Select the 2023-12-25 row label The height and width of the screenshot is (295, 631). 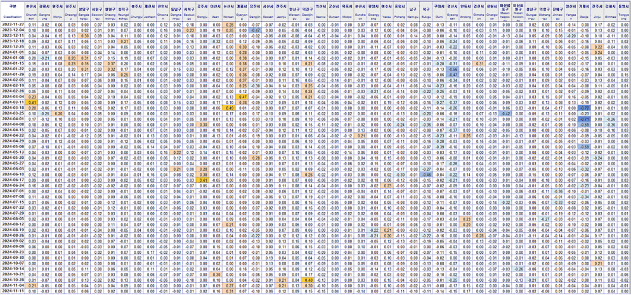(x=11, y=46)
